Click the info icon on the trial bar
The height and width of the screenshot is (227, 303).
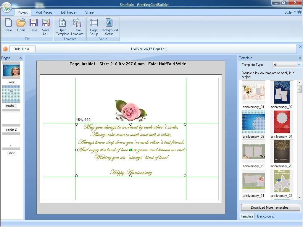click(x=5, y=49)
